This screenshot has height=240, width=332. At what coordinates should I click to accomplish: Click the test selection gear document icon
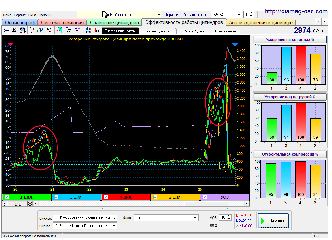(105, 15)
